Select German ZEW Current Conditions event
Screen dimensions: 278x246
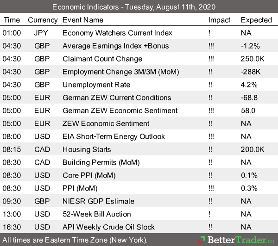pyautogui.click(x=116, y=98)
